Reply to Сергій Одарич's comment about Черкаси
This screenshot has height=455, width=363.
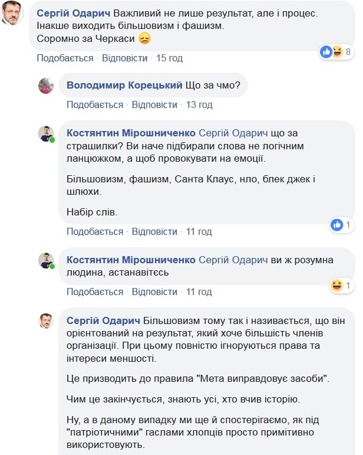click(124, 58)
